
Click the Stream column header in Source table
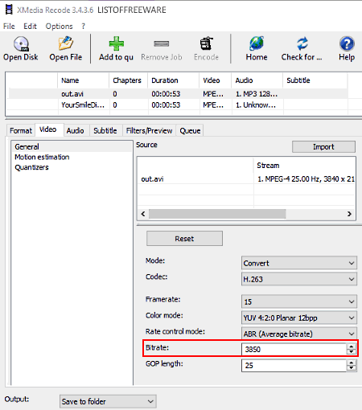[x=304, y=166]
